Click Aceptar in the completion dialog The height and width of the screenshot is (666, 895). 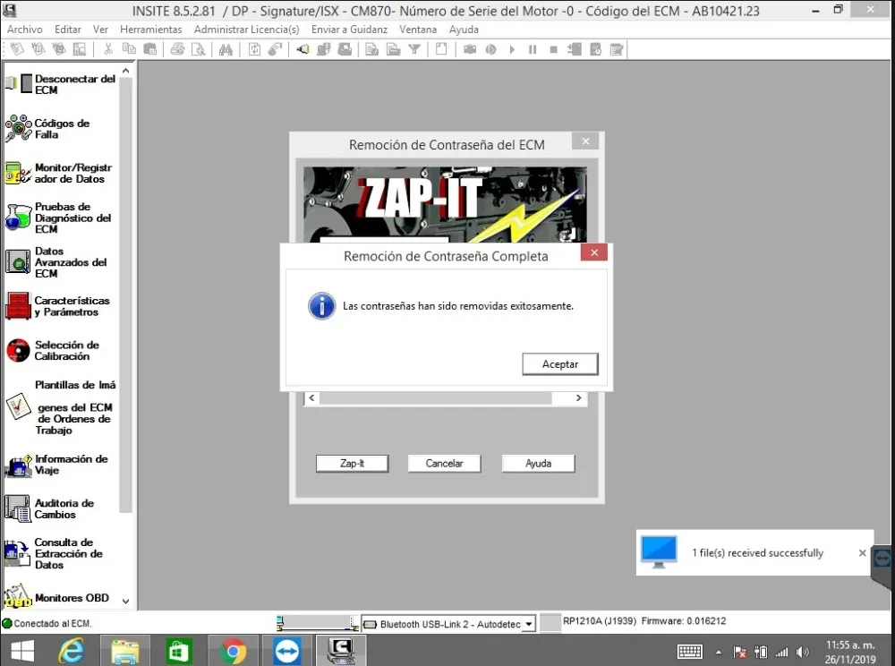tap(560, 364)
